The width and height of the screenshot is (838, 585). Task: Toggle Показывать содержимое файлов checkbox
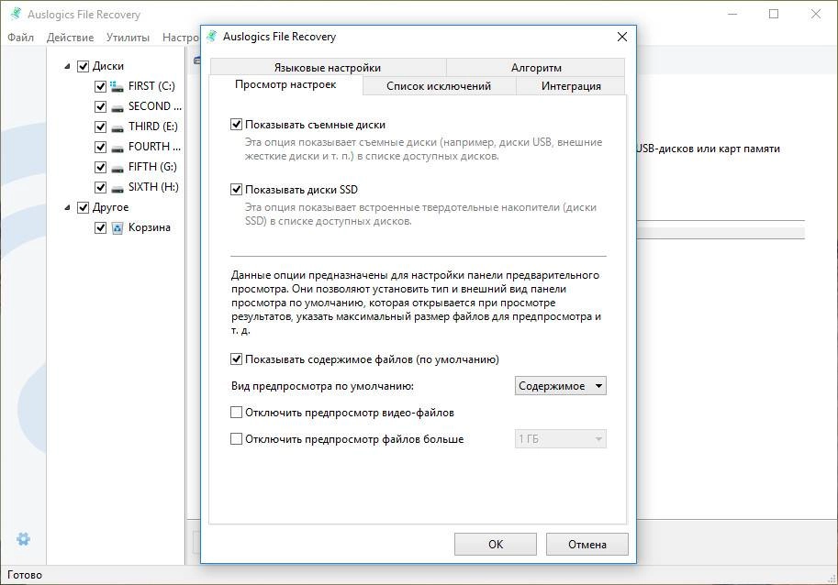click(x=236, y=359)
